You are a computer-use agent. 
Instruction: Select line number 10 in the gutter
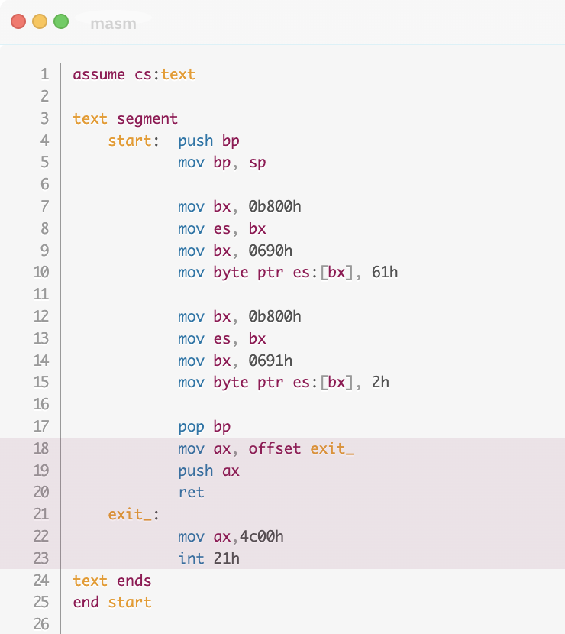[41, 273]
